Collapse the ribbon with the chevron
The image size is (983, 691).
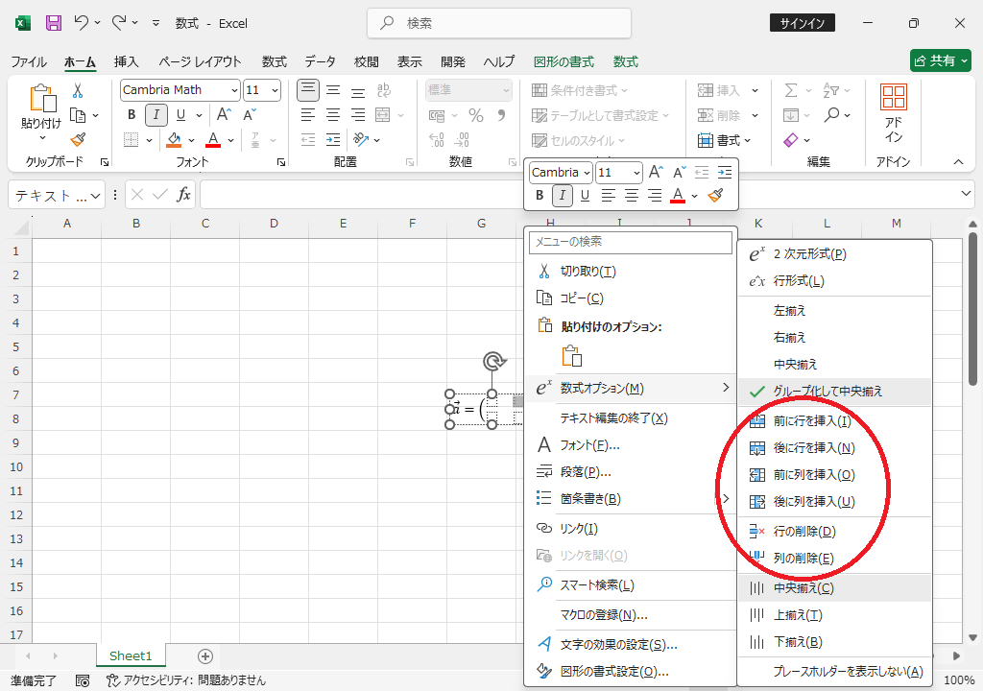click(959, 162)
